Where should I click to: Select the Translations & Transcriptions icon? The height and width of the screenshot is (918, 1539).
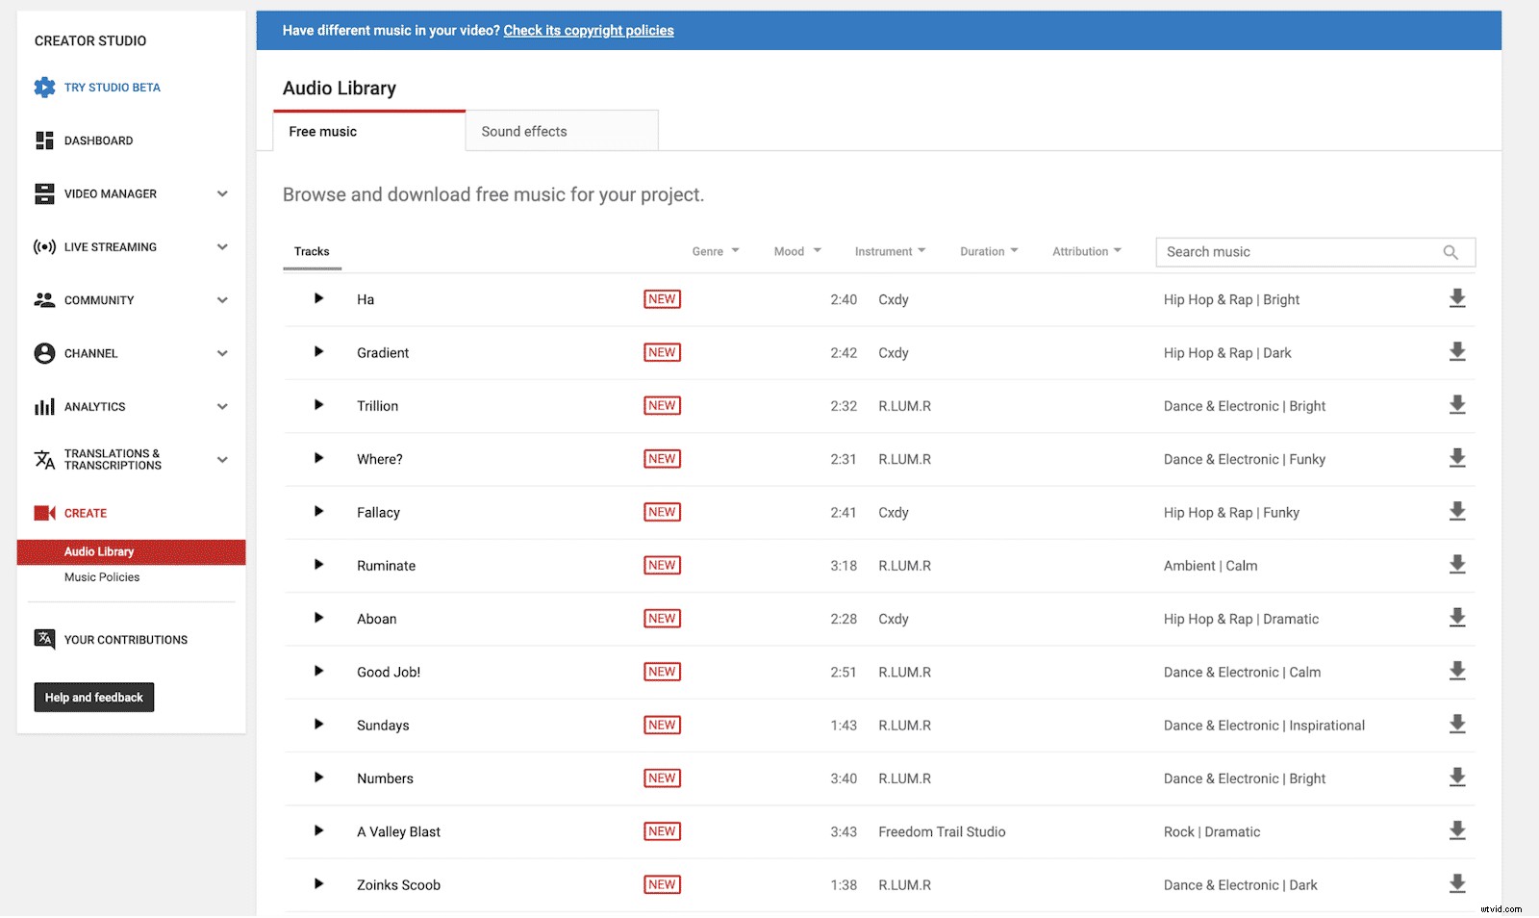tap(44, 459)
